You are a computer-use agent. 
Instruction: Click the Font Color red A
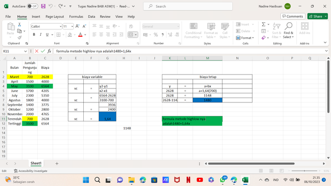(x=80, y=35)
